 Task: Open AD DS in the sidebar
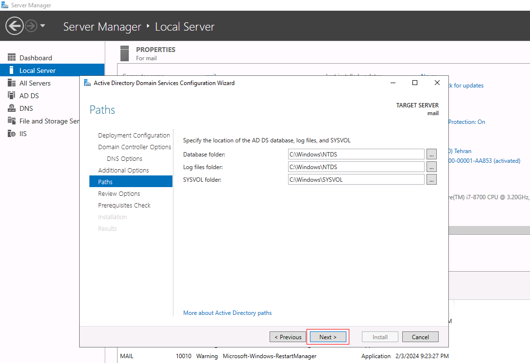[x=29, y=96]
